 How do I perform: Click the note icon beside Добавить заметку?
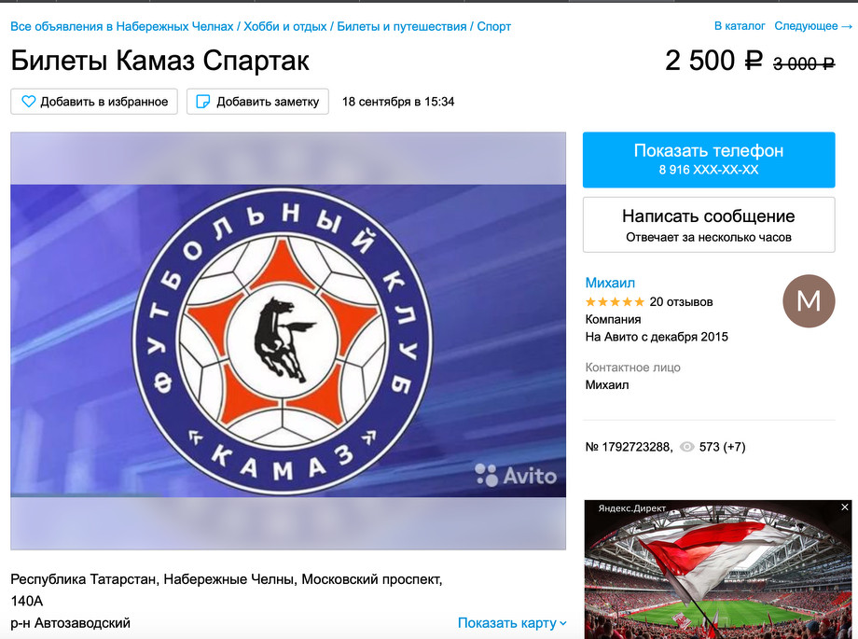coord(203,102)
